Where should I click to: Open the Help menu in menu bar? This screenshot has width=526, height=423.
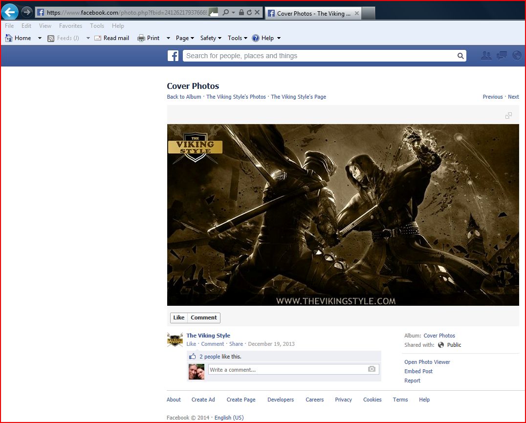(x=118, y=26)
